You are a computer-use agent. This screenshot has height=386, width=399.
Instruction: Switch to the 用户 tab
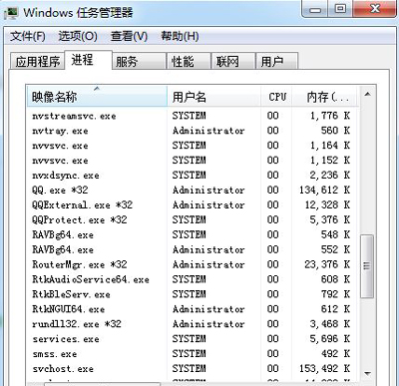[276, 61]
